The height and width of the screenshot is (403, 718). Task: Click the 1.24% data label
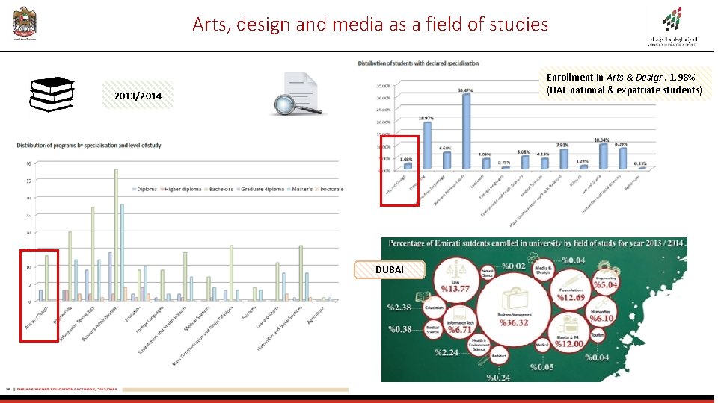coord(582,161)
